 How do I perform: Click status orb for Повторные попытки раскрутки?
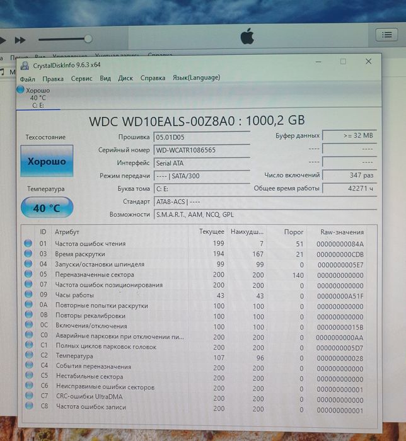pos(29,304)
